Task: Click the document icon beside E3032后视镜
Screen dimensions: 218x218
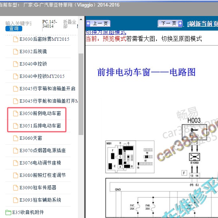Action: coord(16,52)
